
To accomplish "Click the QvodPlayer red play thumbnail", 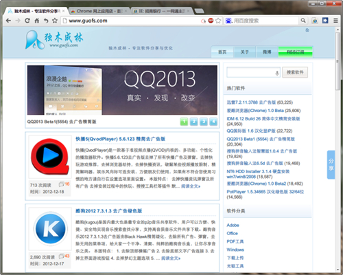I will 50,157.
